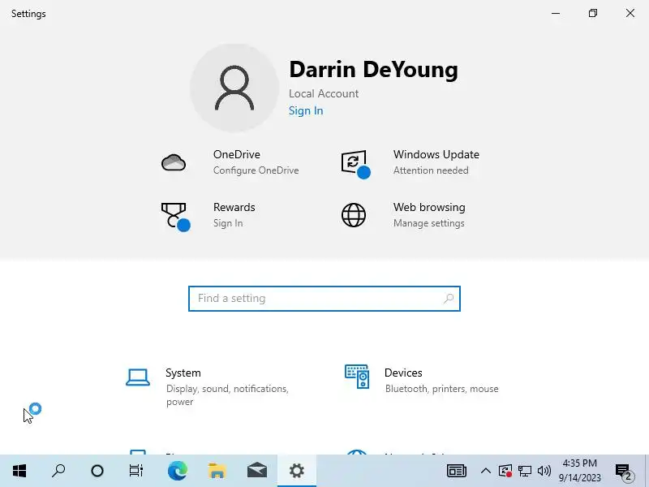The image size is (649, 487).
Task: Open Cortana from the taskbar
Action: pos(97,471)
